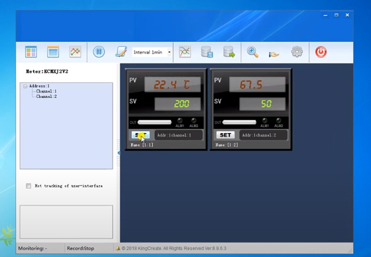The width and height of the screenshot is (371, 257).
Task: Click the database save icon
Action: (207, 52)
